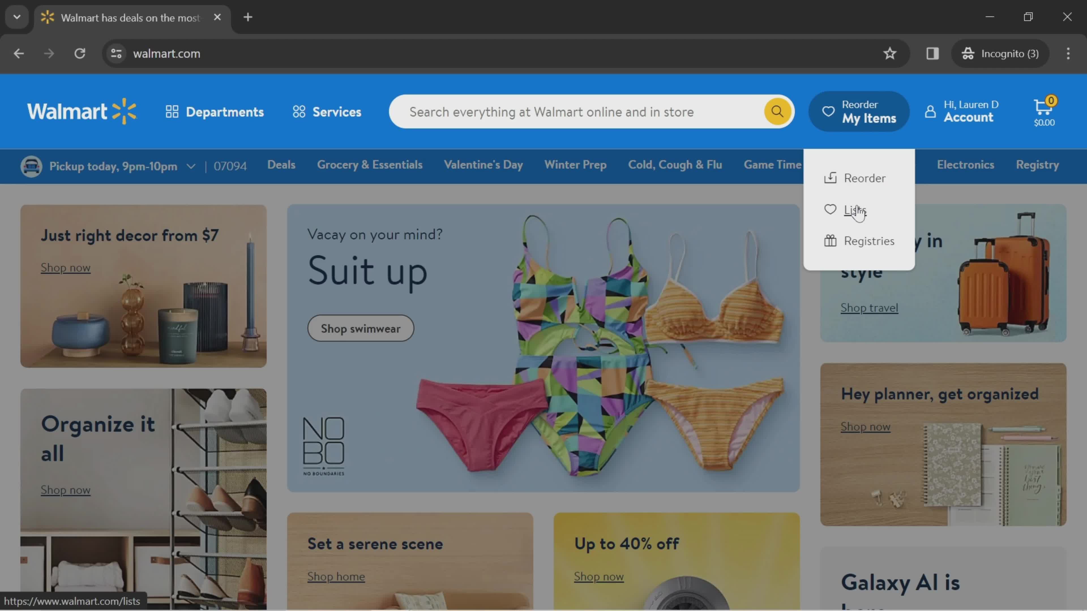
Task: Select Lists from the My Items dropdown
Action: (854, 210)
